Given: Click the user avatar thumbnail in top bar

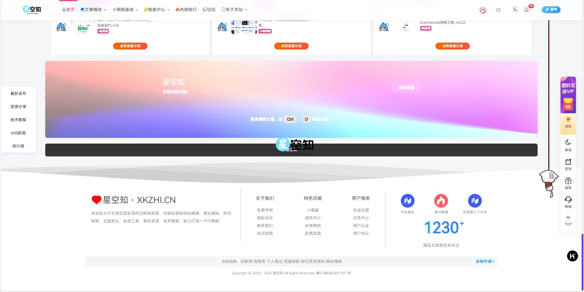Looking at the screenshot, I should pos(483,10).
